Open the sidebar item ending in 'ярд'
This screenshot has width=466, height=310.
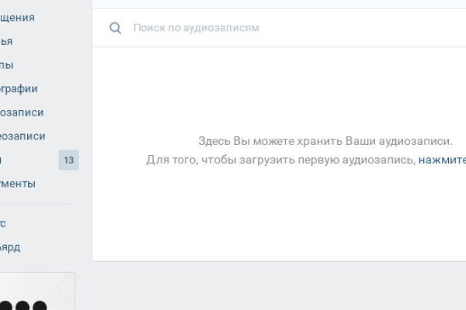pos(10,247)
